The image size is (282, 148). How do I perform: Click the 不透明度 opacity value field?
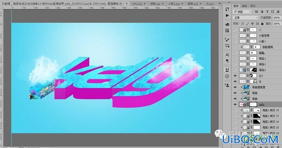pos(276,18)
